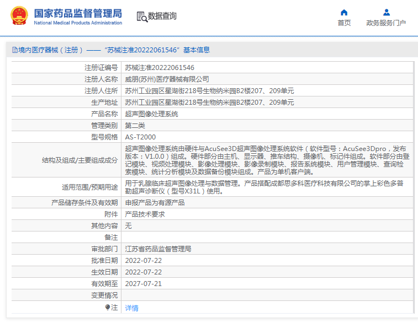Click the 第二类 management category value
Viewport: 418px width, 323px height.
click(135, 125)
